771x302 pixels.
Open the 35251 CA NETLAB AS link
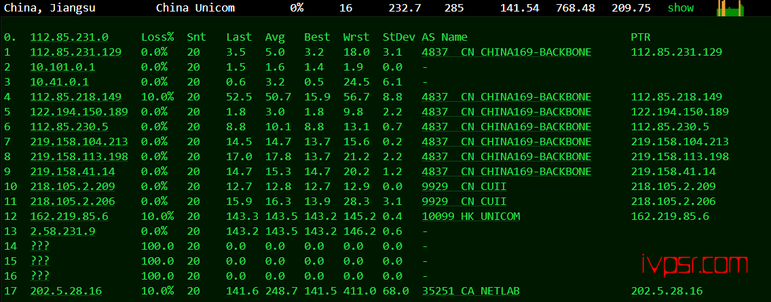coord(470,290)
